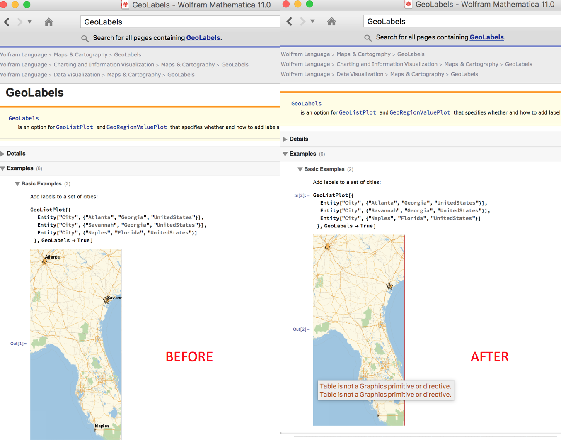Expand Details section in right window

point(285,139)
